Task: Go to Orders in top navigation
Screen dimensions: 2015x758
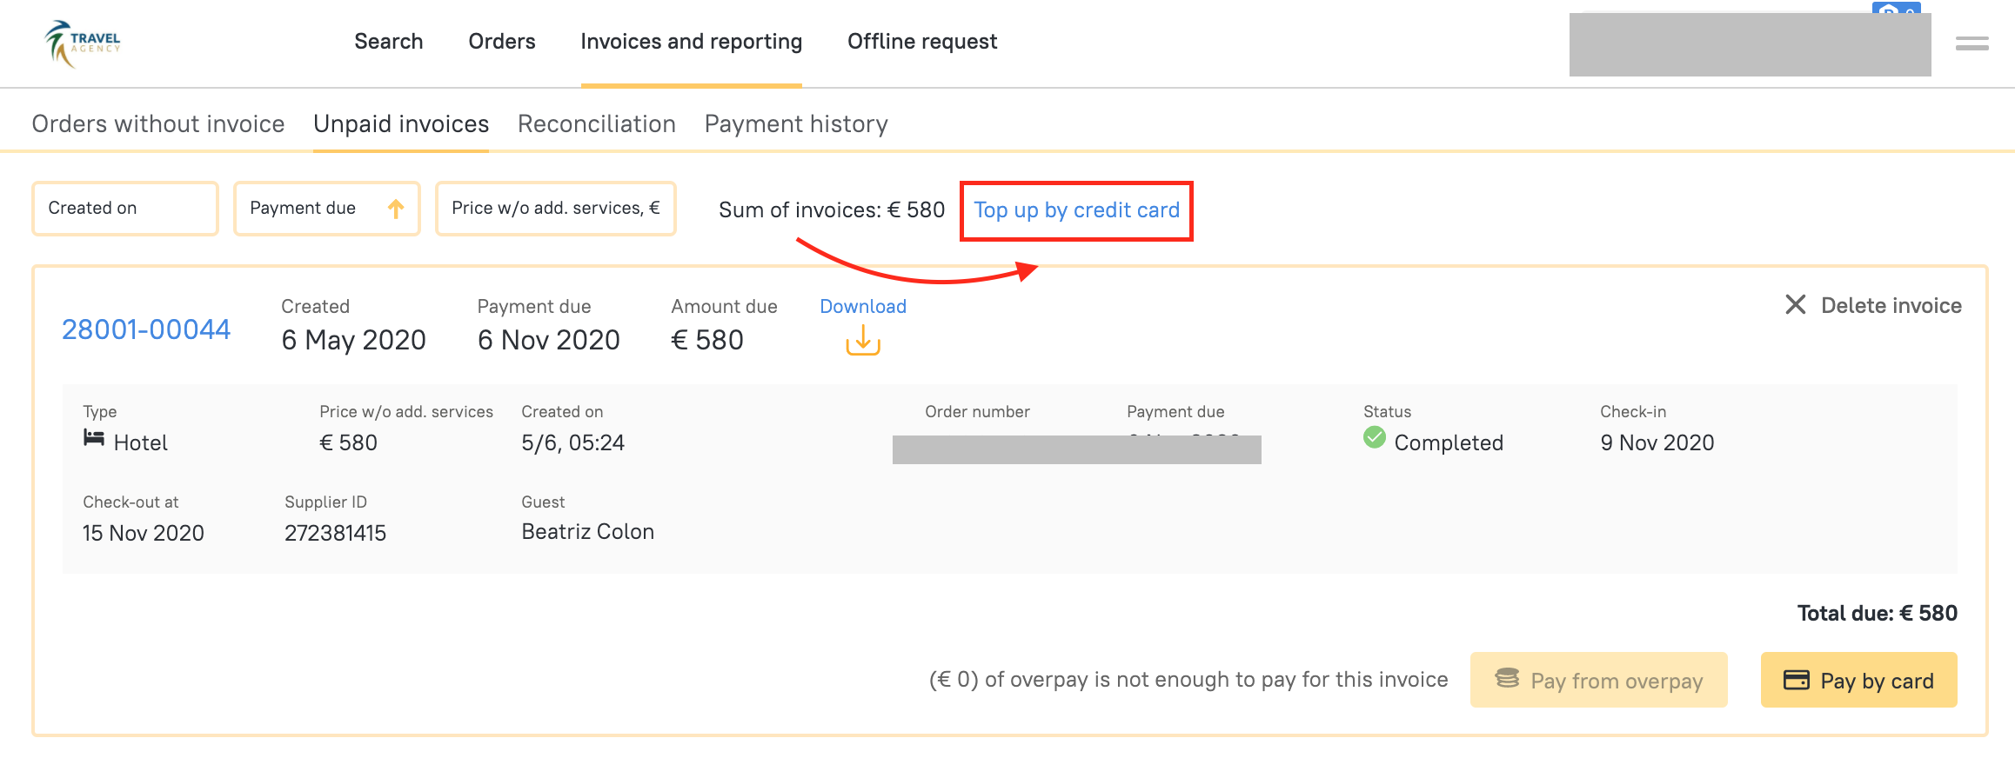Action: tap(501, 42)
